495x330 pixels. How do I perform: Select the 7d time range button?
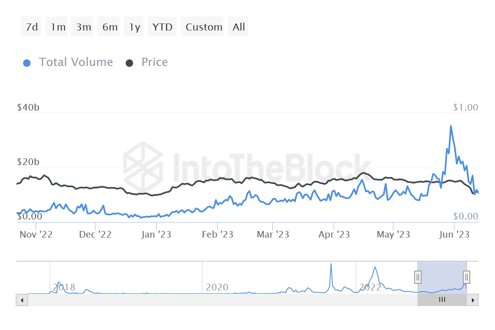click(31, 27)
